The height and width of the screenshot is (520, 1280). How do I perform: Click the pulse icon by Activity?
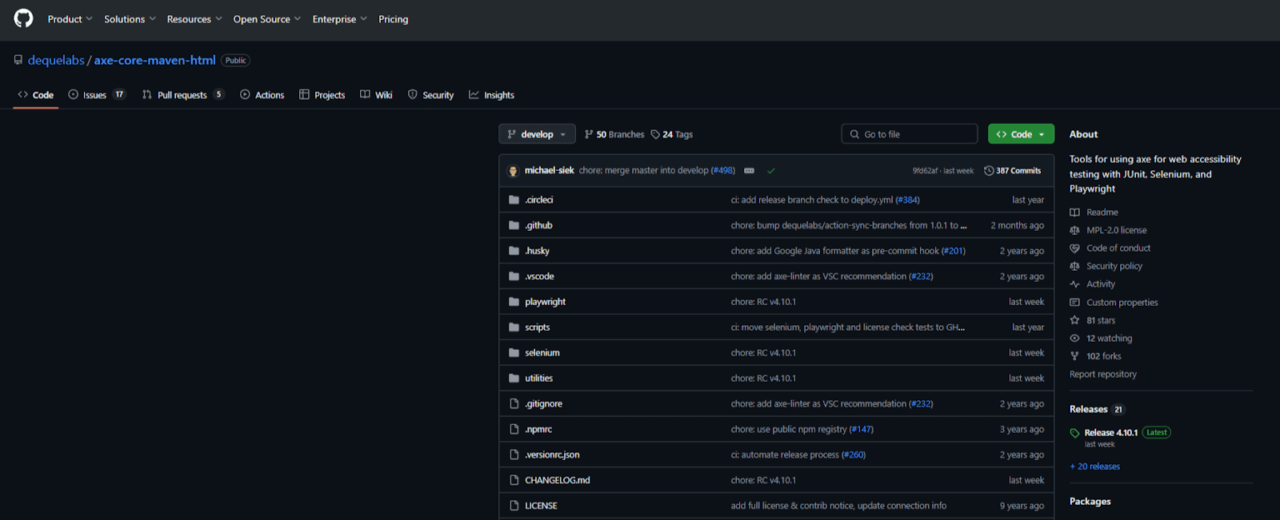(x=1074, y=284)
